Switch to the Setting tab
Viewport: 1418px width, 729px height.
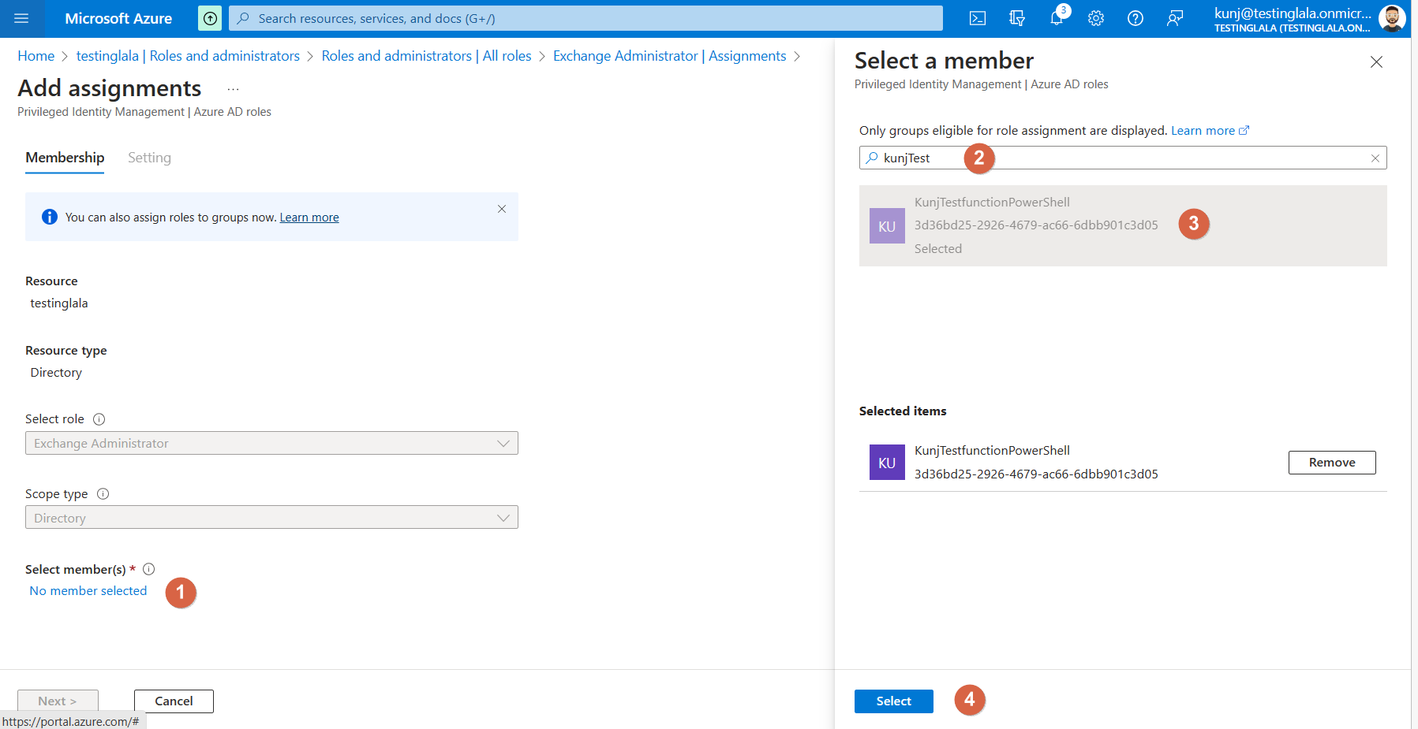pos(149,158)
